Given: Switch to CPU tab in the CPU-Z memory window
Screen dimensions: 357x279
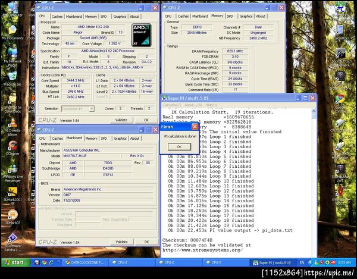Looking at the screenshot, I should pyautogui.click(x=168, y=16).
